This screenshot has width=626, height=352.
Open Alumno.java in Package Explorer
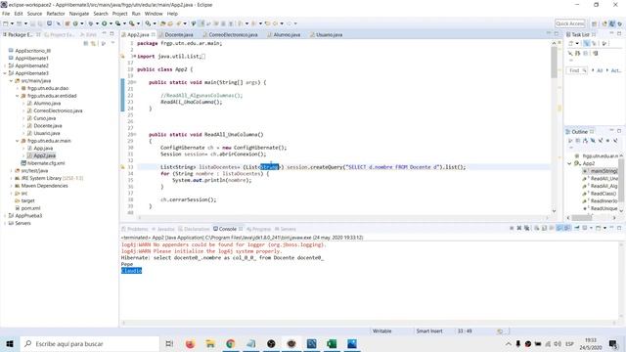[47, 104]
